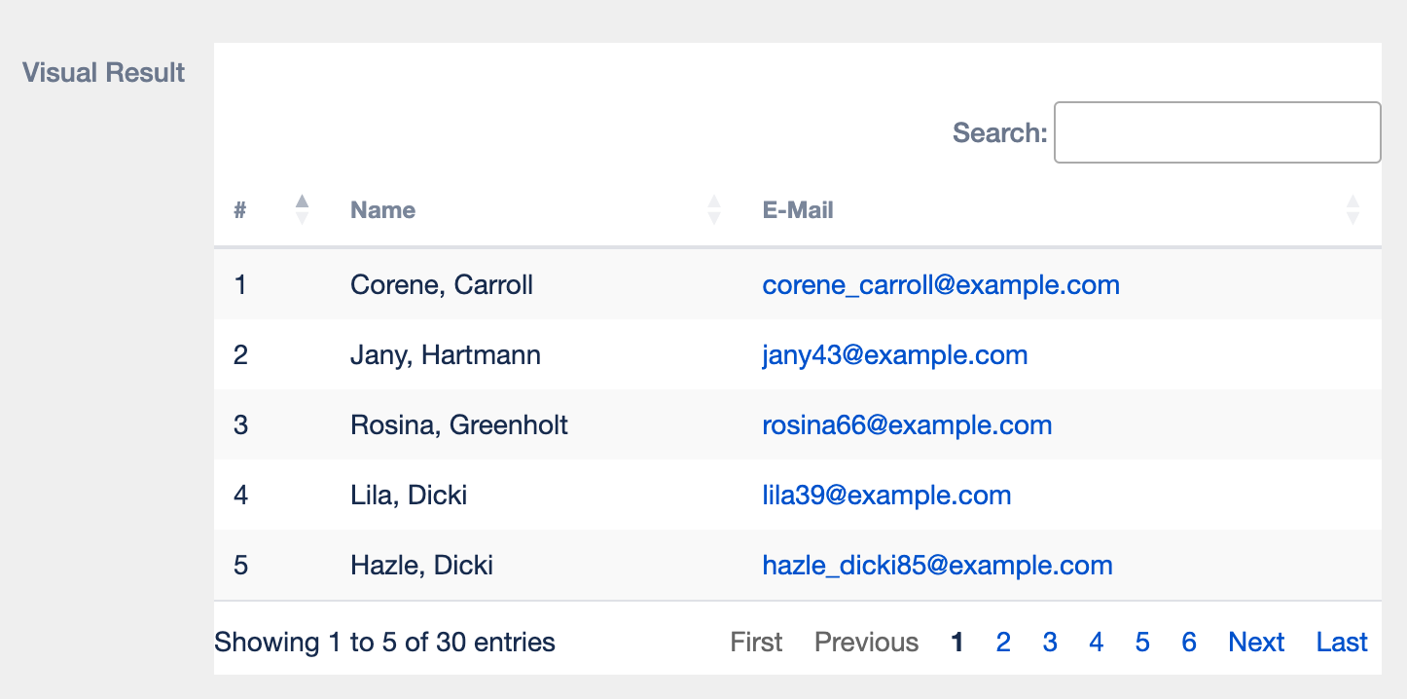Select page 5 in pagination

(1142, 643)
